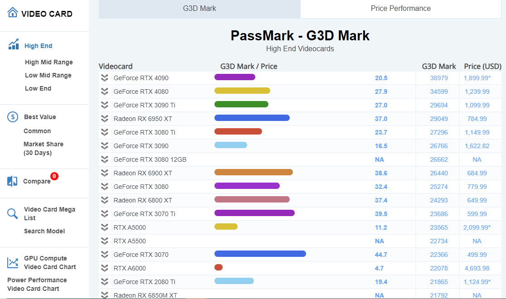Viewport: 506px width, 299px height.
Task: Click the G3D Mark / Price column header
Action: [249, 67]
